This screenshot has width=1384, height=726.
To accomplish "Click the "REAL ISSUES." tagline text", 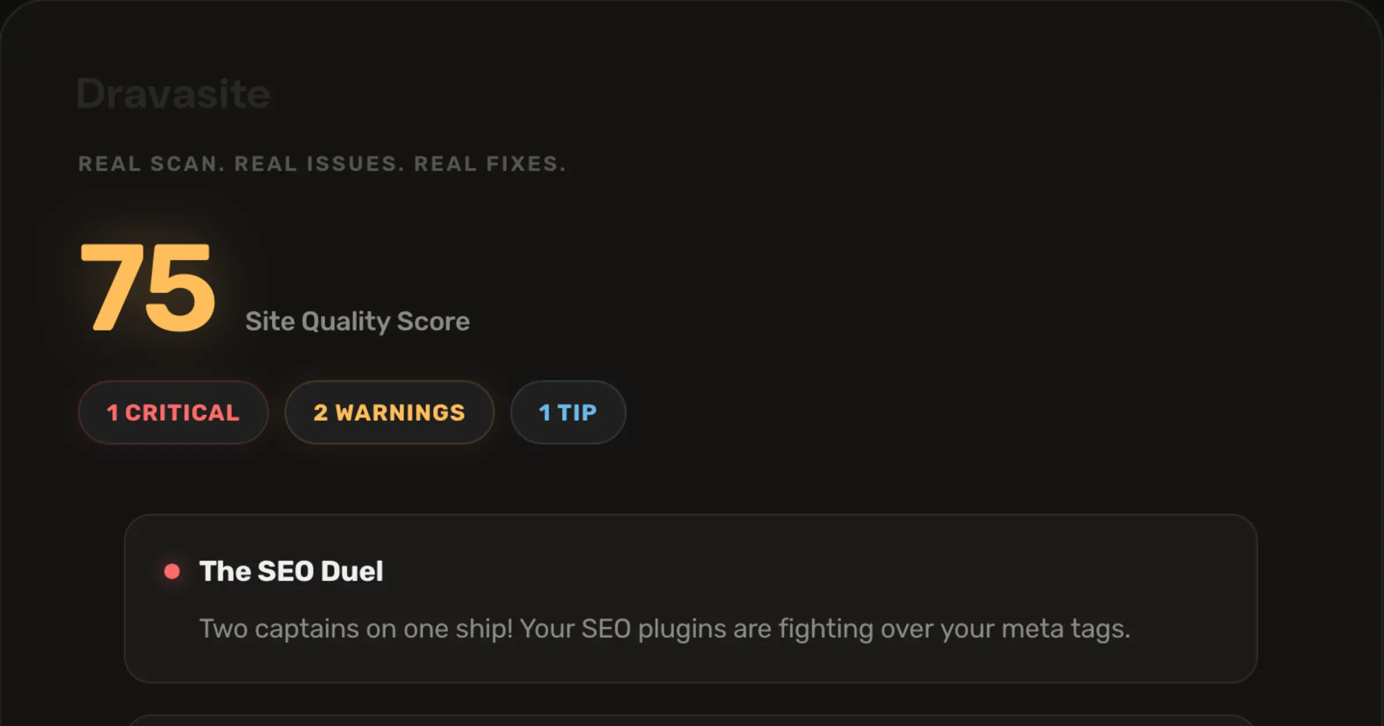I will [x=319, y=164].
